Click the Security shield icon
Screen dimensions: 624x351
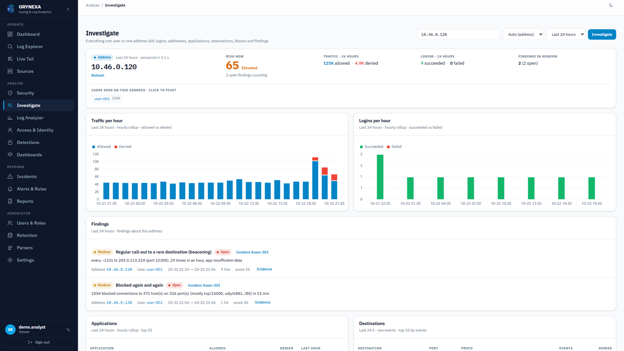pos(10,93)
